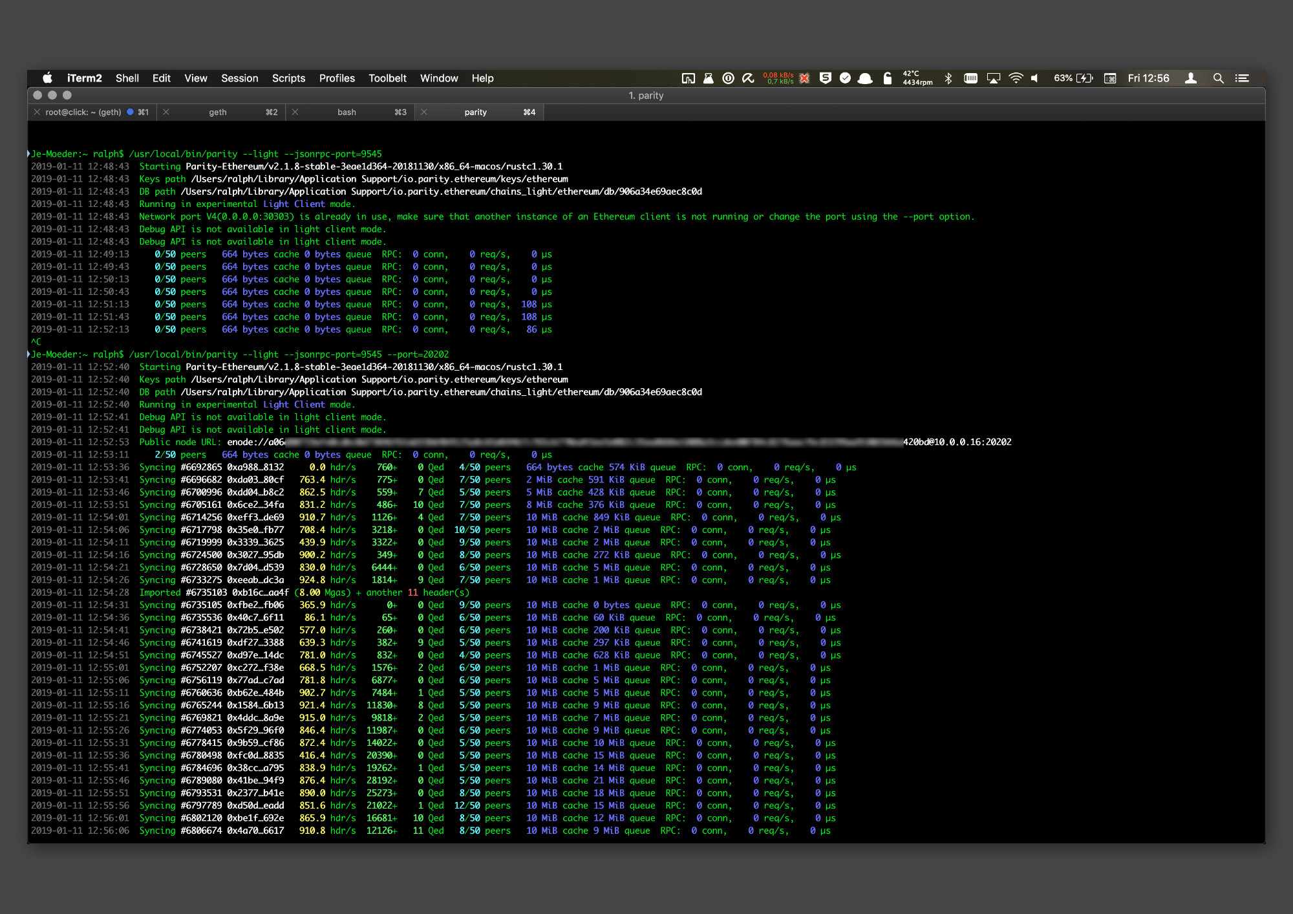Open the keyboard input viewer icon
This screenshot has width=1293, height=914.
coord(1110,78)
